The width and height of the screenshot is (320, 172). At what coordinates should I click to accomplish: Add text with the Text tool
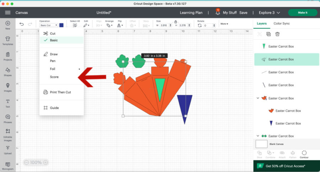tap(7, 102)
